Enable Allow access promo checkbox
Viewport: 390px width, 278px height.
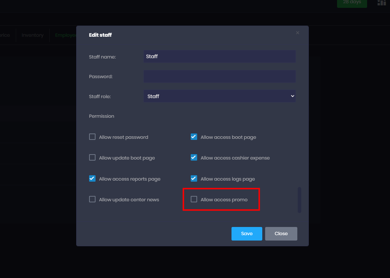[x=194, y=199]
